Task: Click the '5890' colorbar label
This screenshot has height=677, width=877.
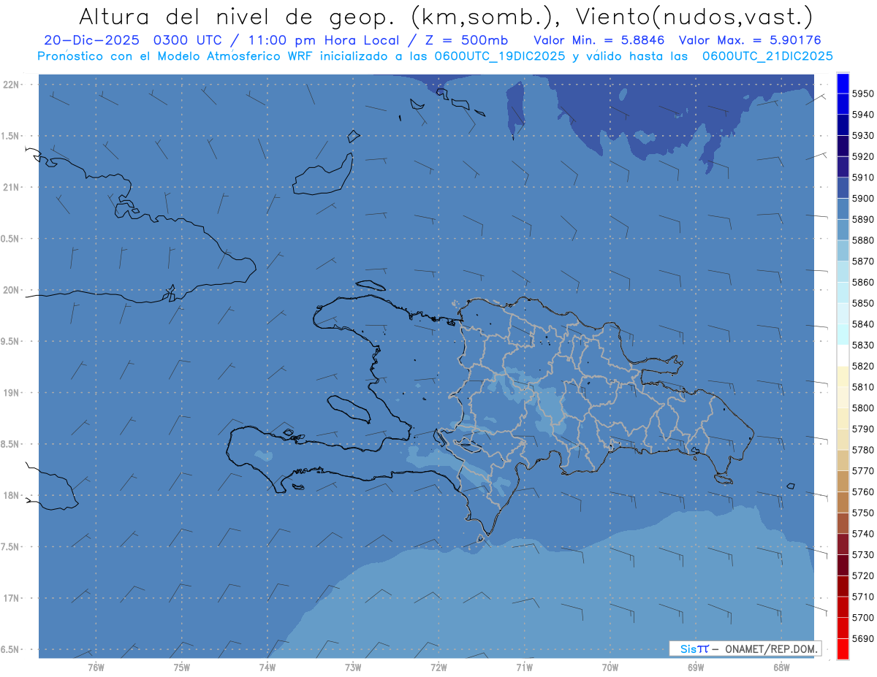Action: [x=864, y=219]
